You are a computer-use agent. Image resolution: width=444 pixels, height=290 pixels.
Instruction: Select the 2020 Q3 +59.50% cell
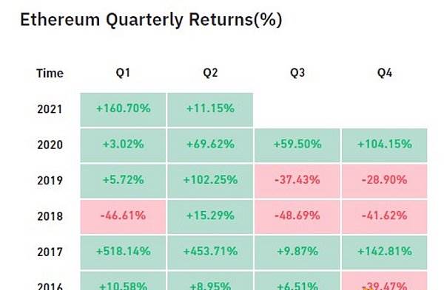[297, 145]
